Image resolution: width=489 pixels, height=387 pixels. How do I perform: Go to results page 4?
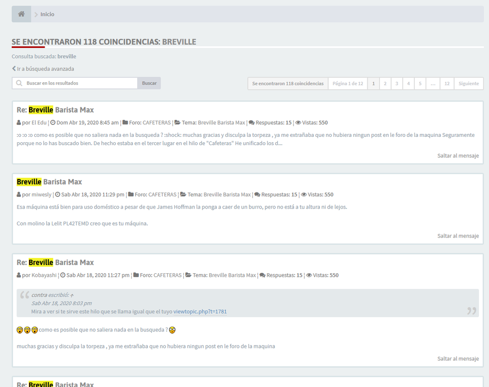point(408,83)
